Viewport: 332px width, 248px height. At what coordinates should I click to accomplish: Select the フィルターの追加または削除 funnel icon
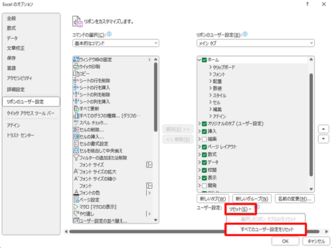click(76, 158)
